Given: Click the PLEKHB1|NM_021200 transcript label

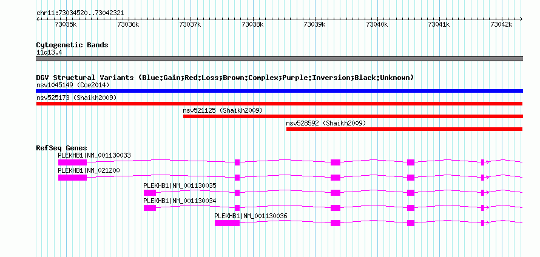Looking at the screenshot, I should [x=89, y=171].
